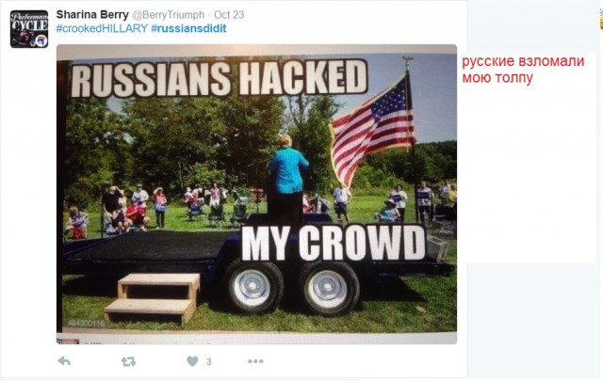Open the #crookedHILLARY hashtag
The image size is (603, 381).
click(x=102, y=28)
